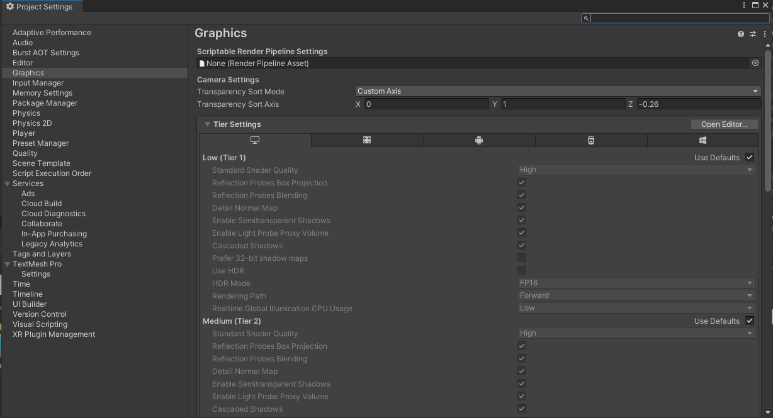Switch to the iOS device tier tab
Image resolution: width=773 pixels, height=418 pixels.
point(591,140)
